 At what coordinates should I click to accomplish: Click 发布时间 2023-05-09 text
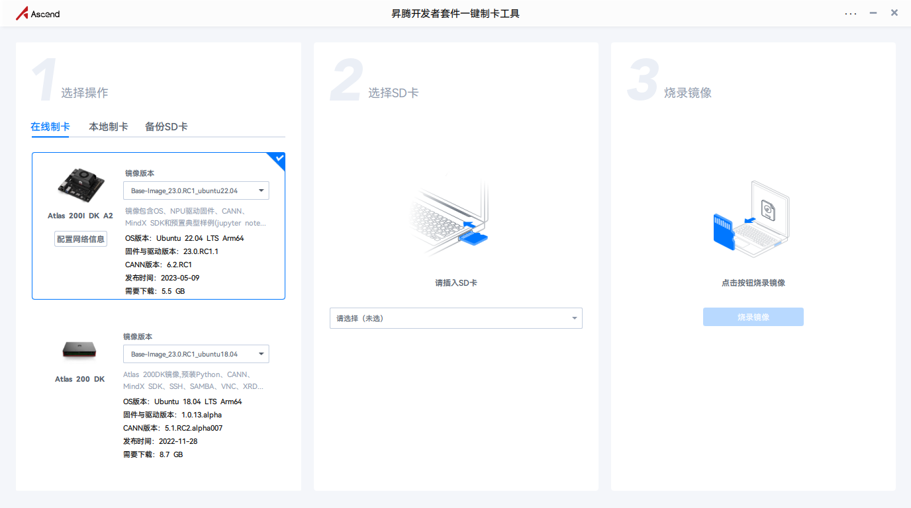[162, 278]
